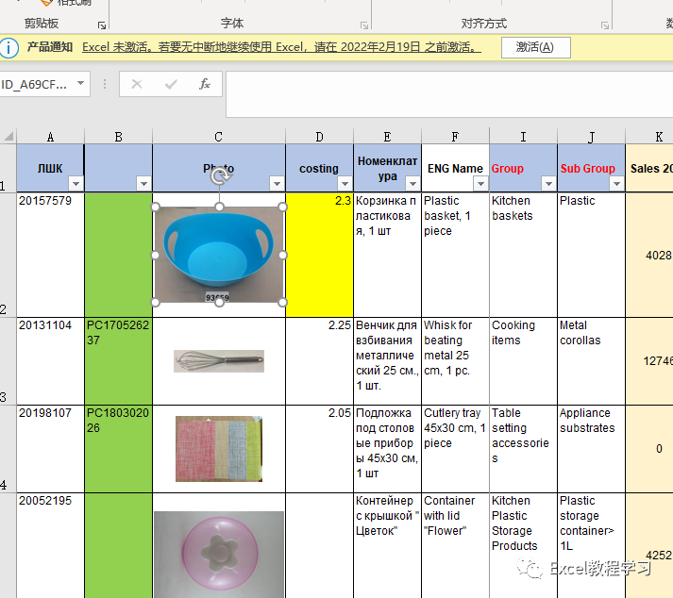Click the Name Box showing ID_A69CF
This screenshot has width=673, height=598.
coord(34,84)
